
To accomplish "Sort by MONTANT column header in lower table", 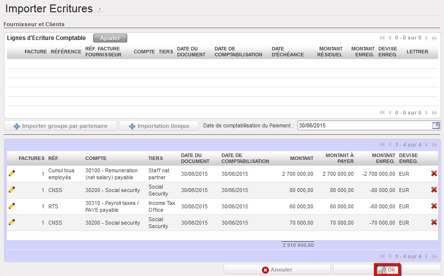I will tap(301, 158).
